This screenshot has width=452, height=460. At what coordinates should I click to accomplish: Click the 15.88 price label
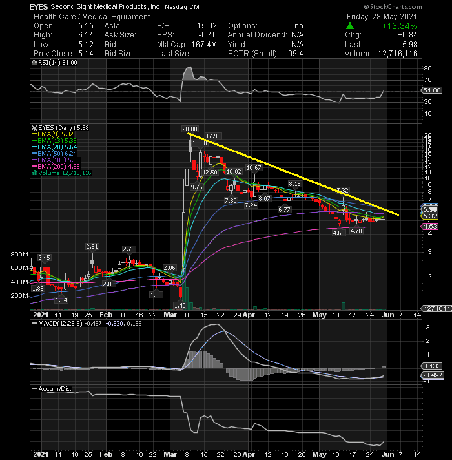click(200, 143)
